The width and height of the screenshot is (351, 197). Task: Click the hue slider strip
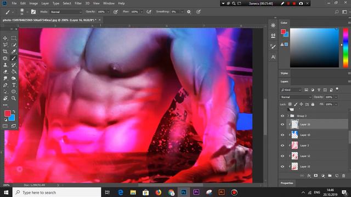(x=346, y=48)
